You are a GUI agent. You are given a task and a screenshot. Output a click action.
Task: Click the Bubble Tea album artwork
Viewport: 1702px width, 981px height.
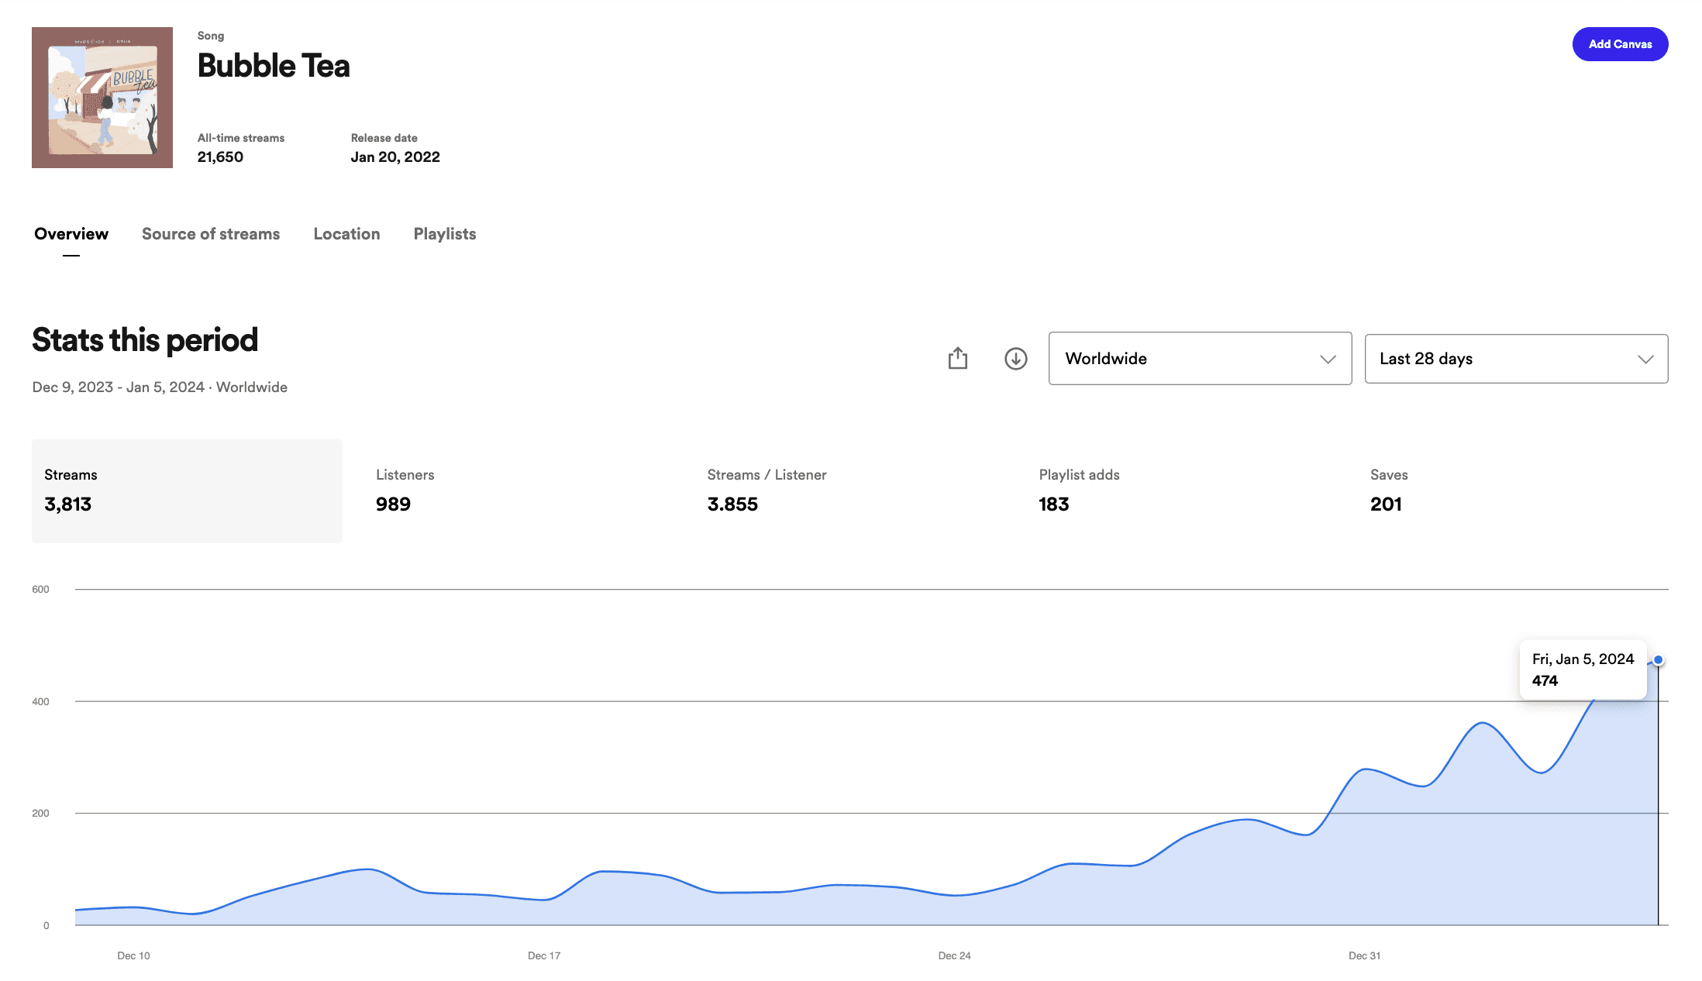point(102,98)
